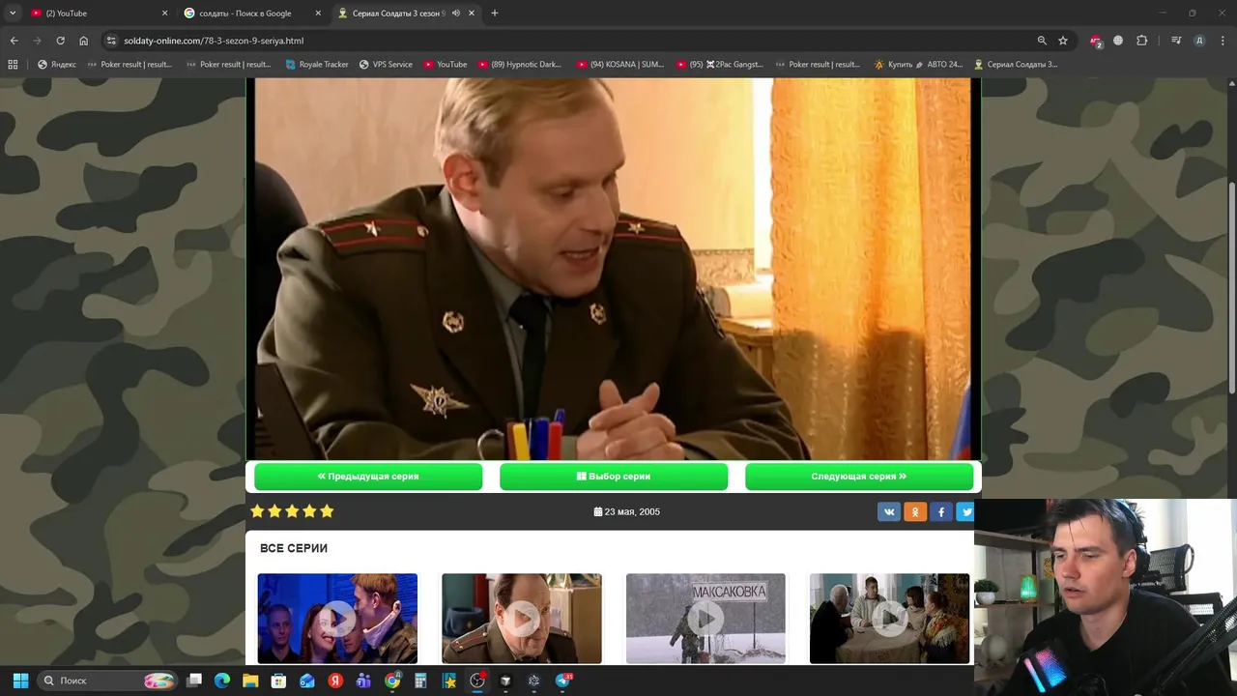Screen dimensions: 1237x696
Task: Open the Windows Start menu
Action: click(20, 681)
